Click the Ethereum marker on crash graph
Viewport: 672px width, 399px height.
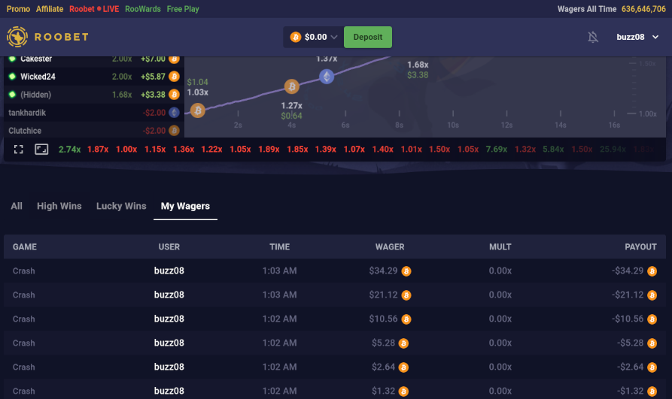coord(327,77)
